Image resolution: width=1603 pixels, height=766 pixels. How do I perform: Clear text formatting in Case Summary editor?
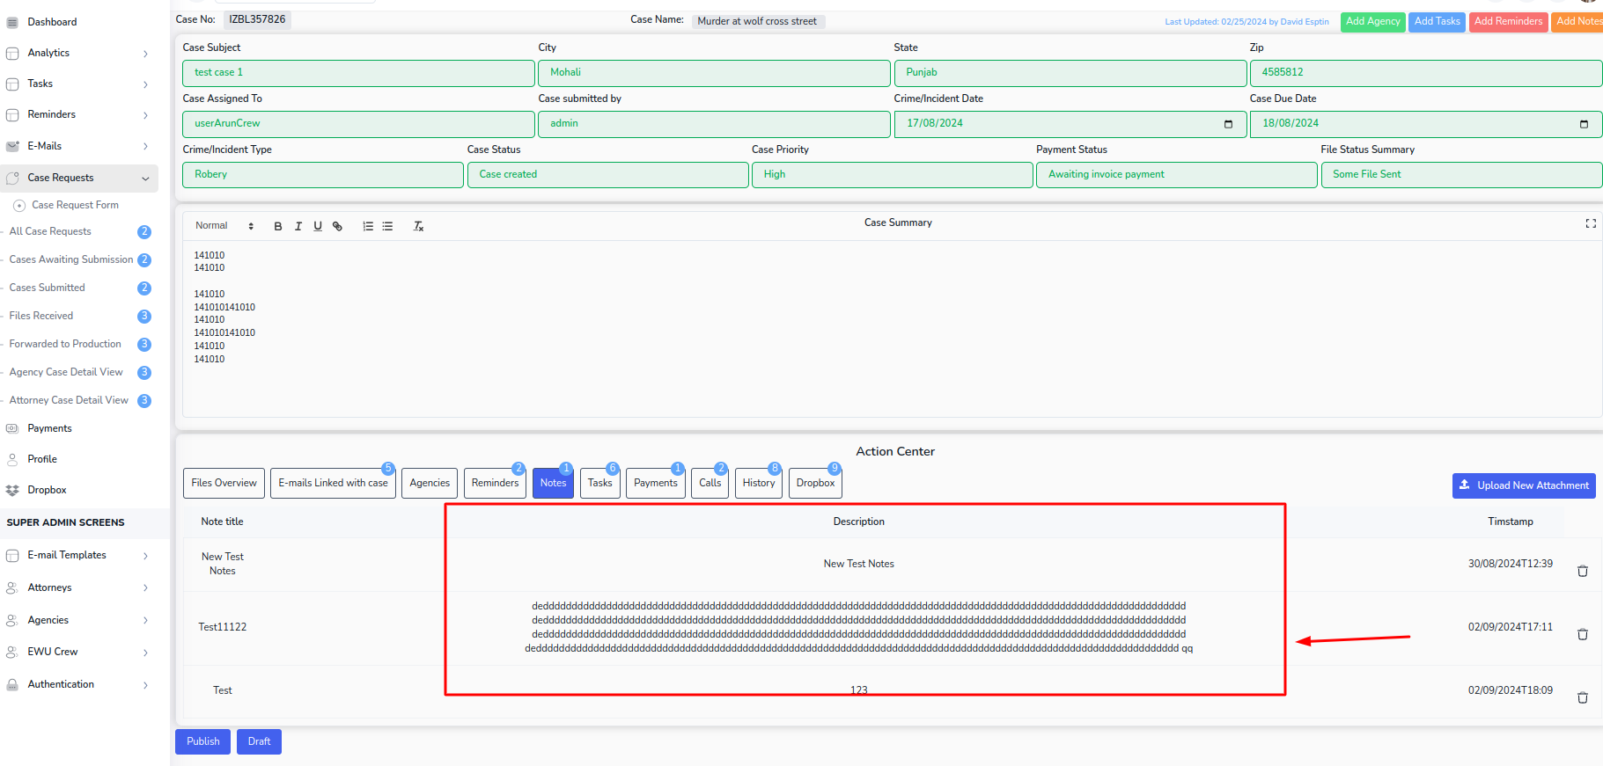click(419, 226)
